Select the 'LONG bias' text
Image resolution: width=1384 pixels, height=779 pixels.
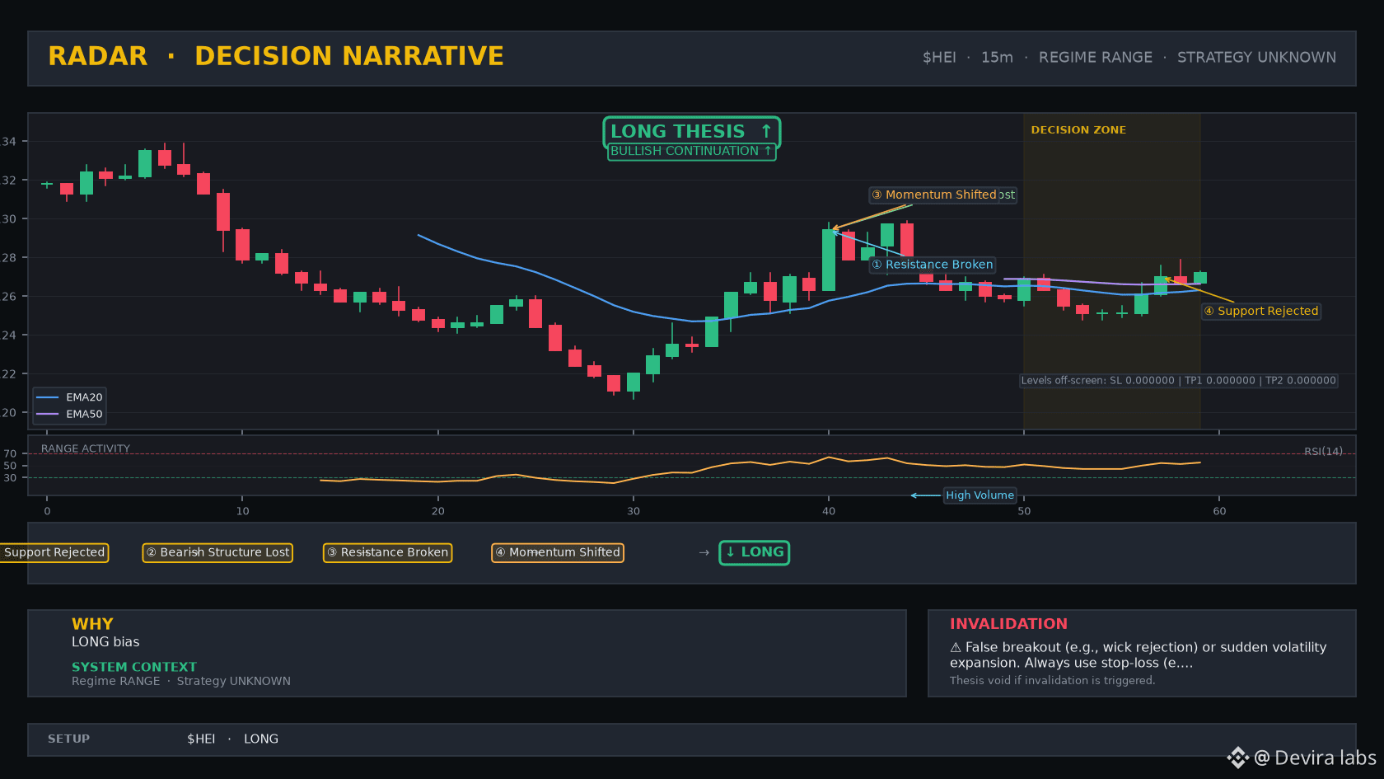click(105, 642)
